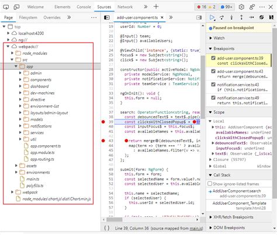Click the plus add tool icon
Image resolution: width=277 pixels, height=235 pixels.
pyautogui.click(x=156, y=6)
